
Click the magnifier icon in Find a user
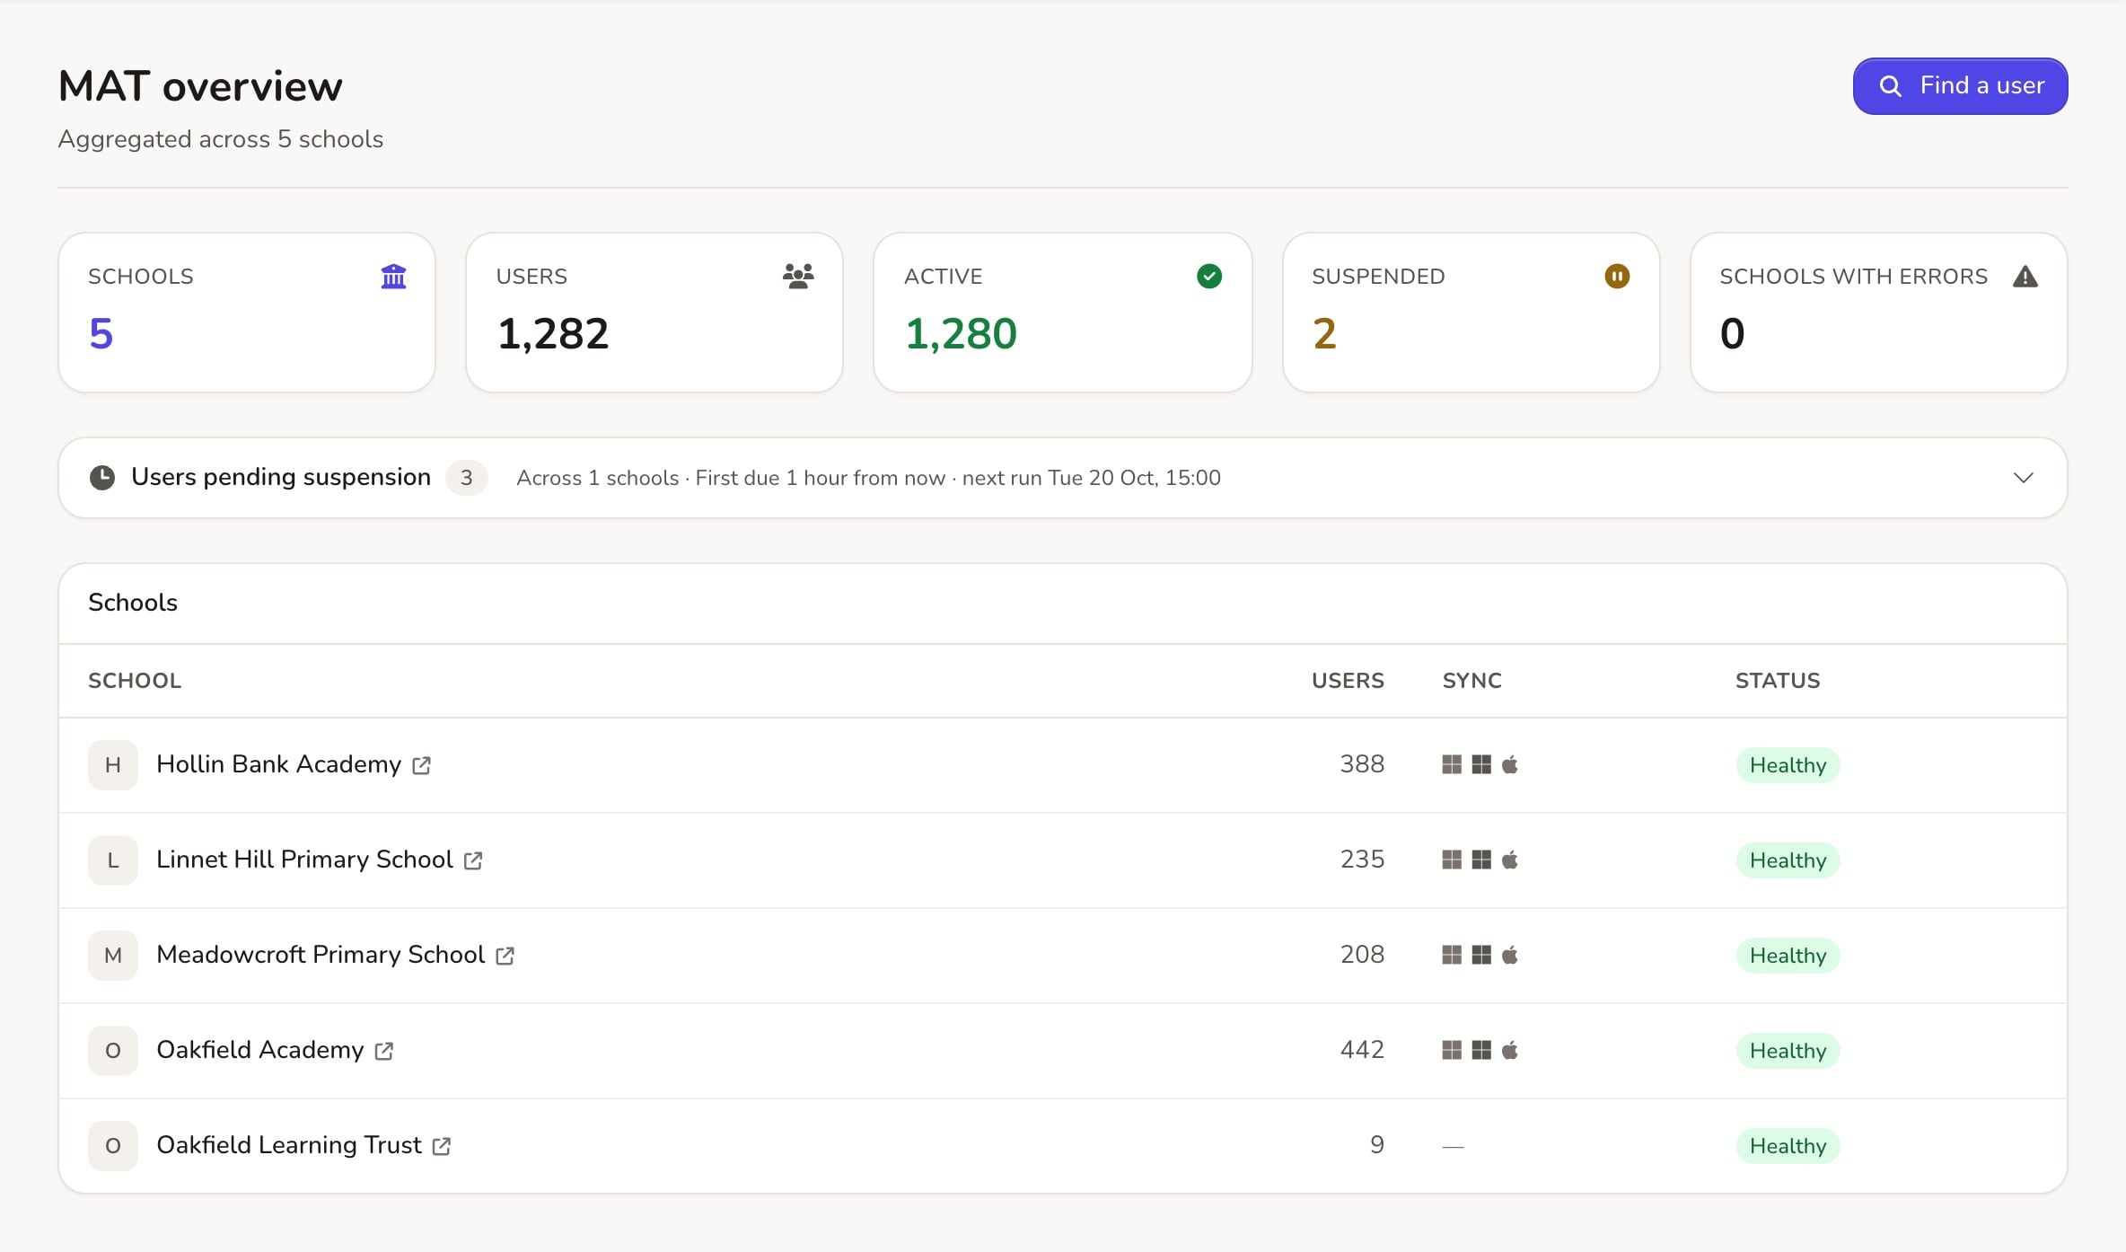point(1890,86)
